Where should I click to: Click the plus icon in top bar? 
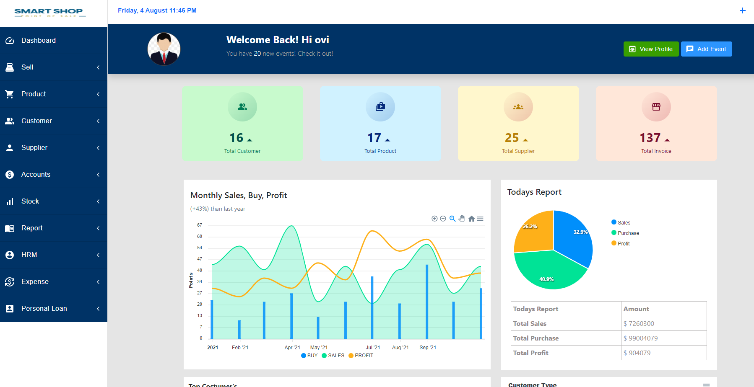pyautogui.click(x=742, y=10)
